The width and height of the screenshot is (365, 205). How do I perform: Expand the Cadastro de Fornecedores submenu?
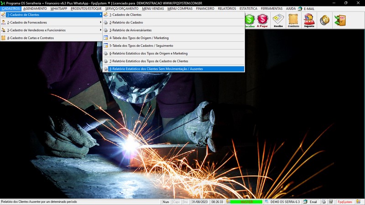(x=51, y=22)
